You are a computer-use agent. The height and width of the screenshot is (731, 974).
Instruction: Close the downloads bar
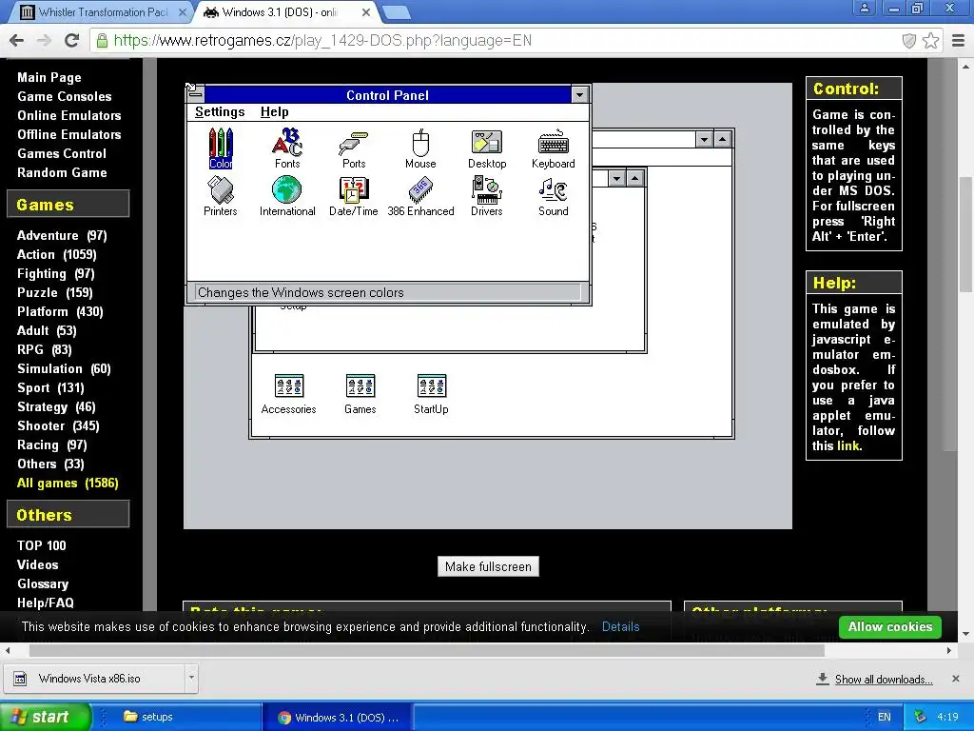(x=956, y=679)
